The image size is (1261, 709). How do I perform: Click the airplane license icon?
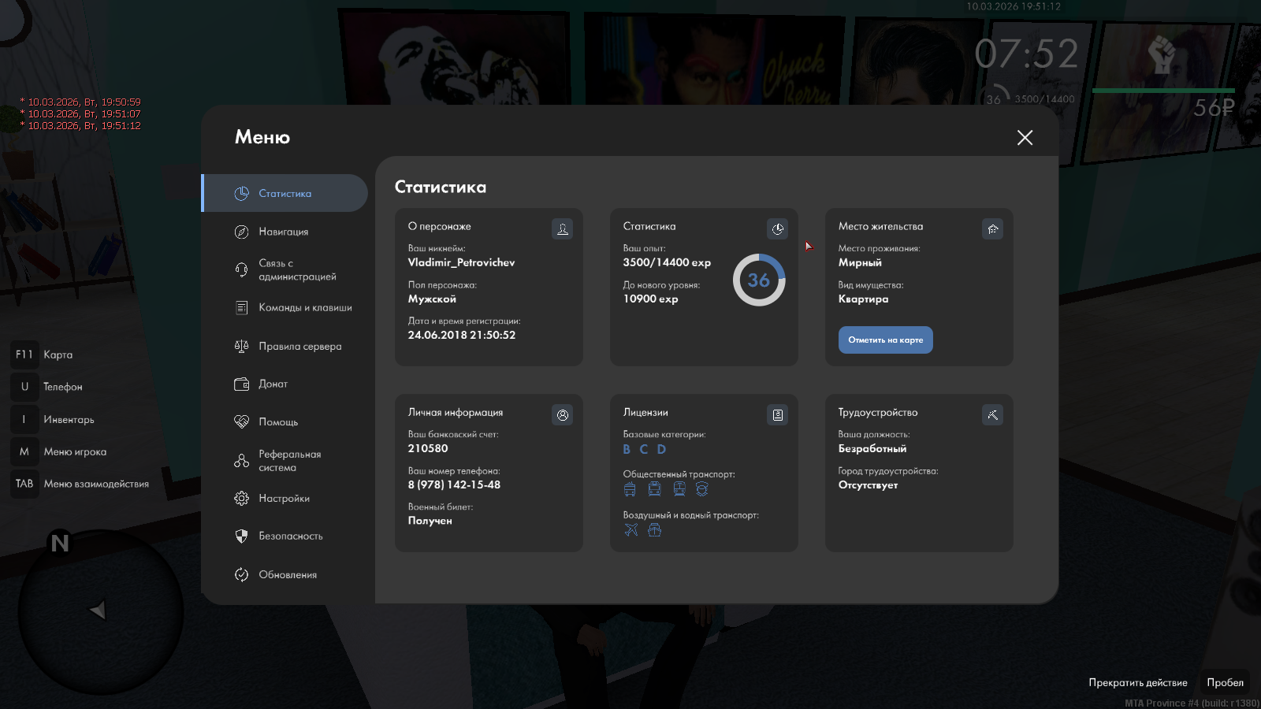coord(631,530)
